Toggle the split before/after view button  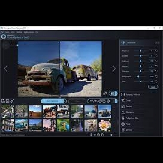pyautogui.click(x=112, y=93)
